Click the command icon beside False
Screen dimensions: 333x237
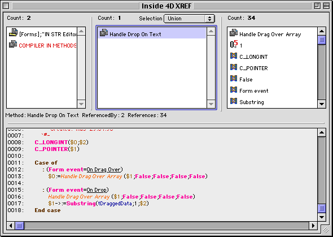234,78
